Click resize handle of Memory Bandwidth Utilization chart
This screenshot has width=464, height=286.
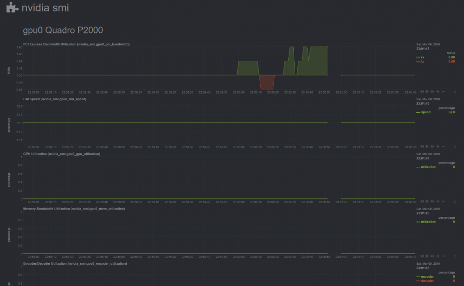(455, 256)
